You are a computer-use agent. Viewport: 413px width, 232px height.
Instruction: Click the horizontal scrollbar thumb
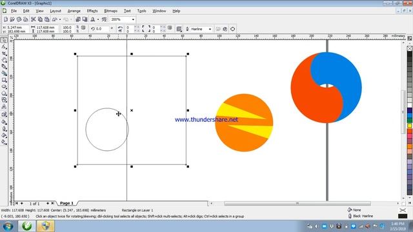tap(297, 204)
